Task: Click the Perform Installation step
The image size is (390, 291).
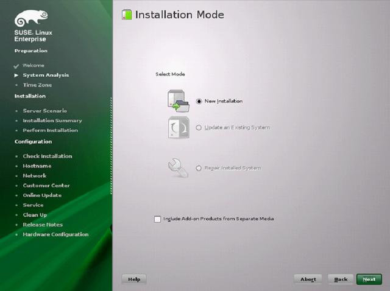Action: click(x=50, y=130)
